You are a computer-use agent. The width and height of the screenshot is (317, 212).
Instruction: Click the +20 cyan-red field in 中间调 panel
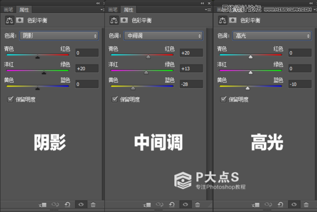coord(191,53)
